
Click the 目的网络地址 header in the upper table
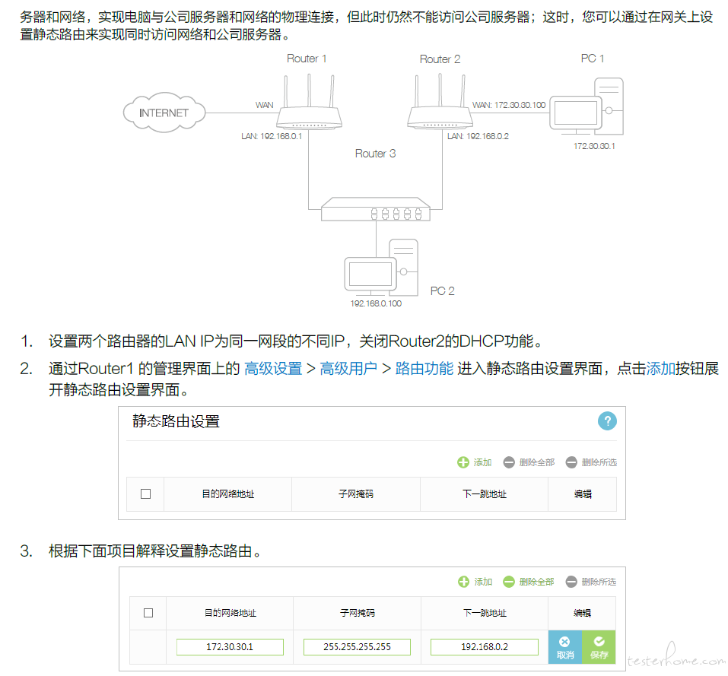point(228,494)
